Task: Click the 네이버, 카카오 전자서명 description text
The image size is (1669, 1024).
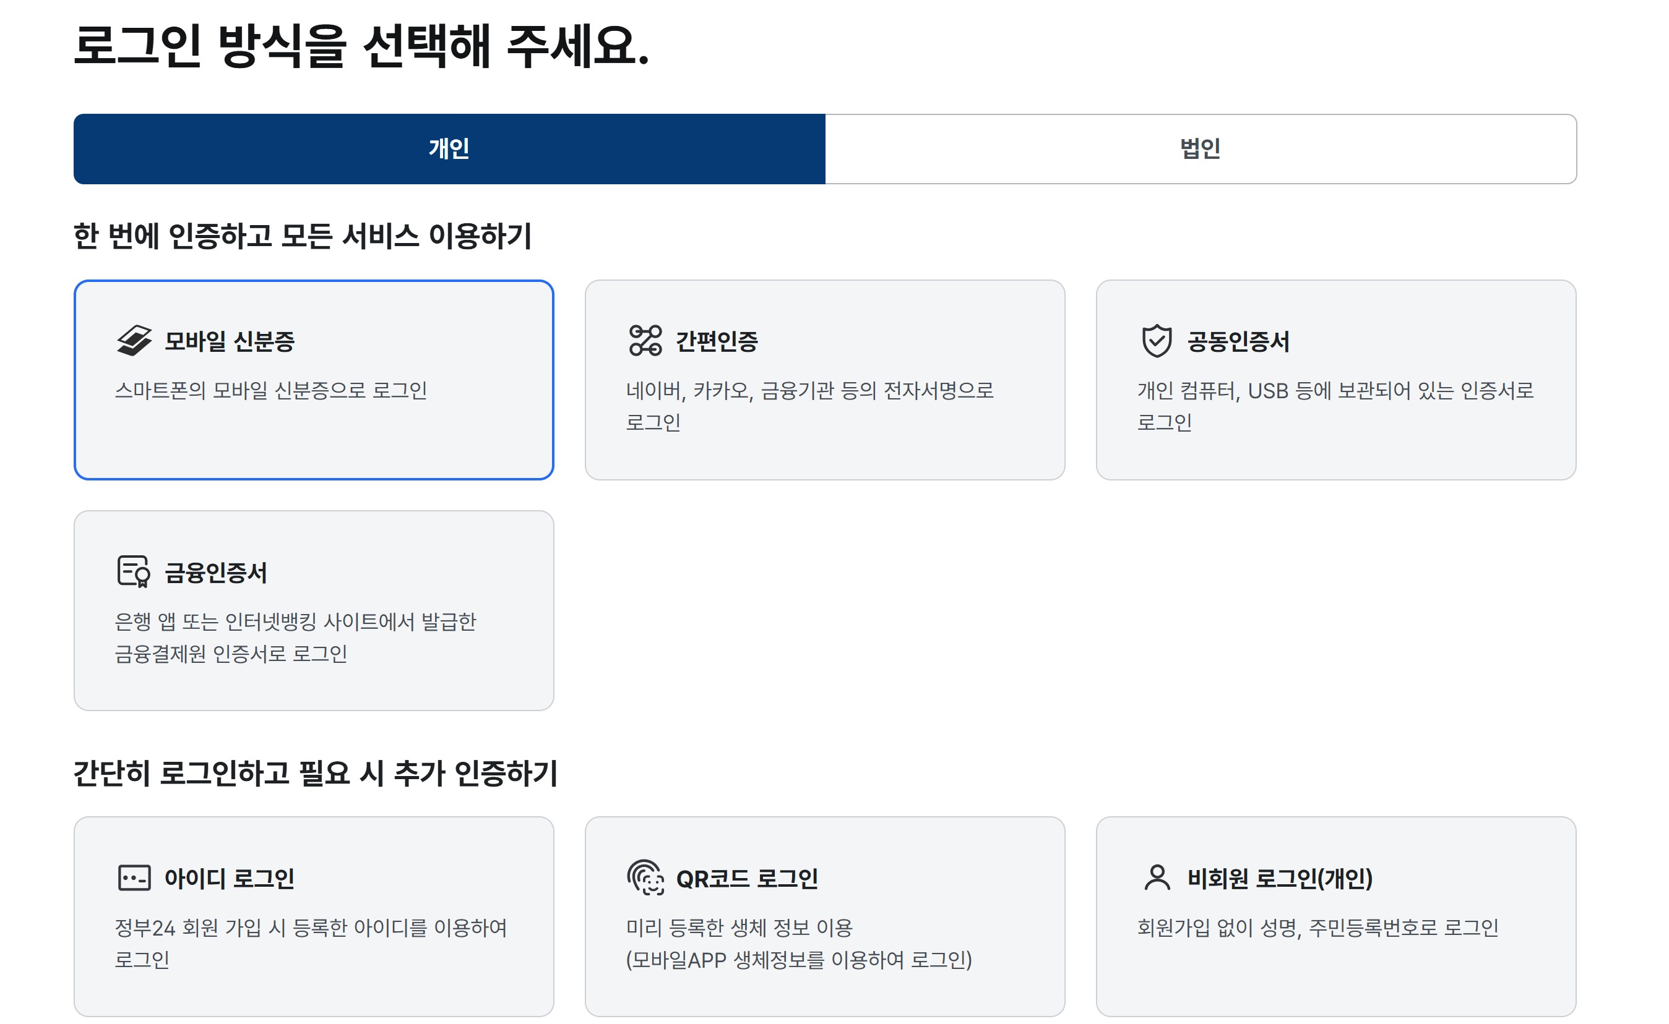Action: 809,391
